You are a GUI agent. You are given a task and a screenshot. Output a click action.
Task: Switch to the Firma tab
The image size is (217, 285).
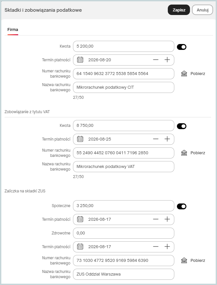tap(13, 30)
